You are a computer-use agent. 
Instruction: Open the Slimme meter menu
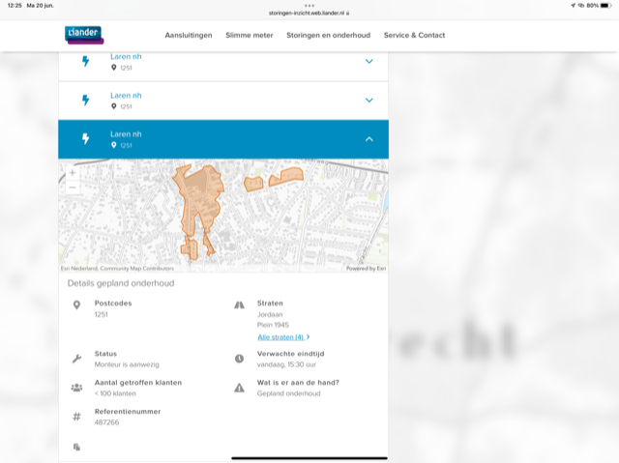coord(250,35)
